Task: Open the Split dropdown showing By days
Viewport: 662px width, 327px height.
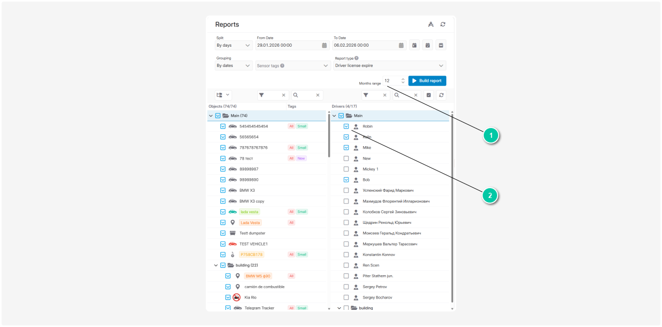Action: (x=234, y=46)
